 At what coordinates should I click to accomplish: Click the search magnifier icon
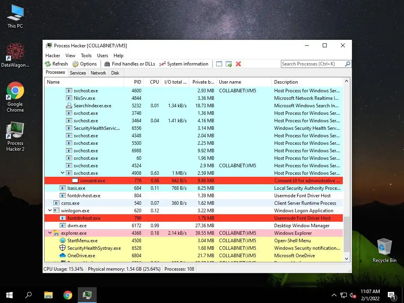click(348, 64)
